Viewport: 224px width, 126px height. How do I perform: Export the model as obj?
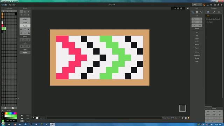[208, 112]
